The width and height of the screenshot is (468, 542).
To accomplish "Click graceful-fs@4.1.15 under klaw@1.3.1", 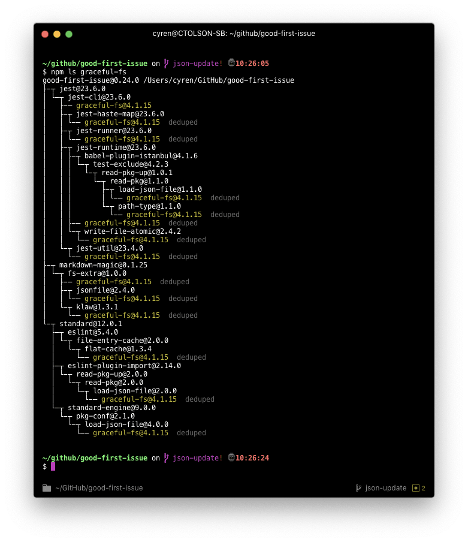I will [x=122, y=315].
